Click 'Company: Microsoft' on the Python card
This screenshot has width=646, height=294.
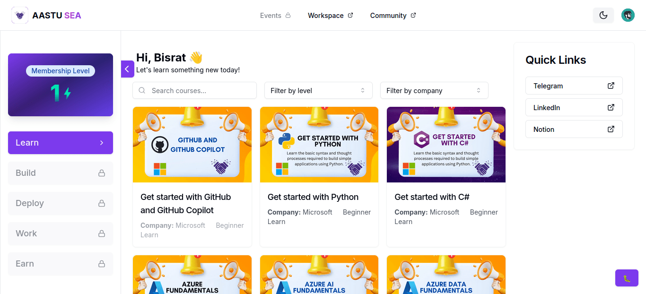point(300,212)
